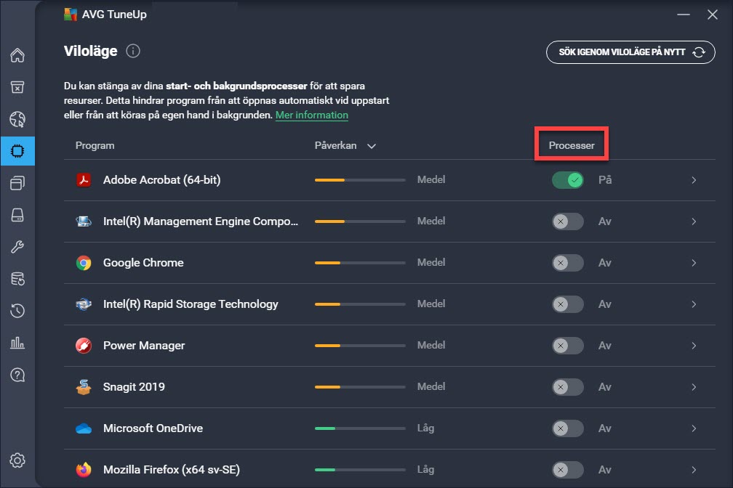
Task: Select the Intel(R) Rapid Storage Technology name
Action: tap(191, 304)
